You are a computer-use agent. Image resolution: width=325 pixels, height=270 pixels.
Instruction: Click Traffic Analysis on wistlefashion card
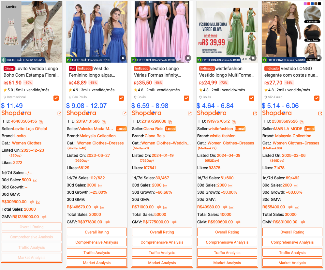tap(227, 253)
